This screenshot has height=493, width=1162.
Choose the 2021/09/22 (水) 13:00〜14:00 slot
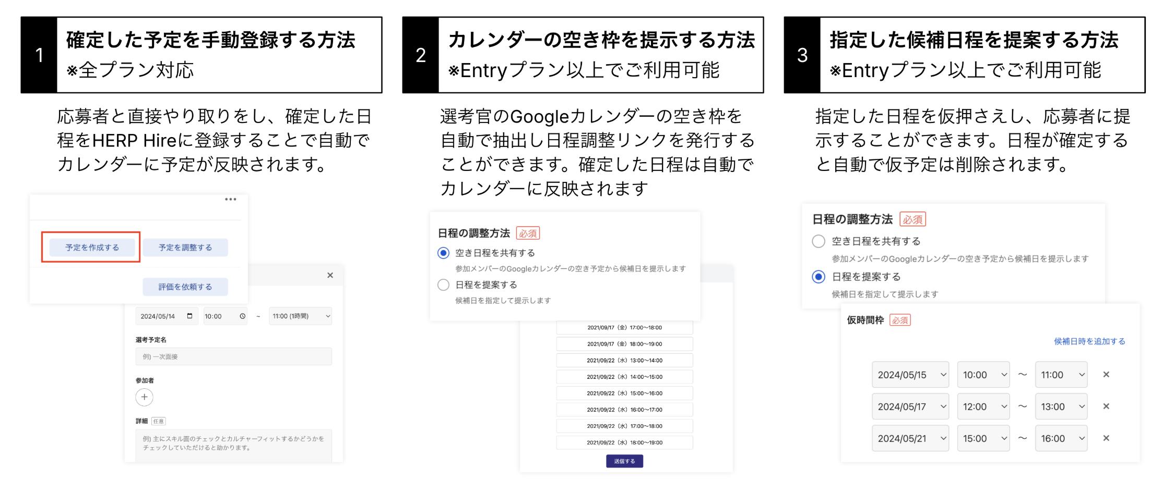click(624, 360)
